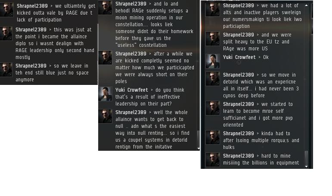This screenshot has width=332, height=196.
Task: Open Shrapnel2389 portrait beside 'move in detorid' message
Action: pyautogui.click(x=213, y=79)
